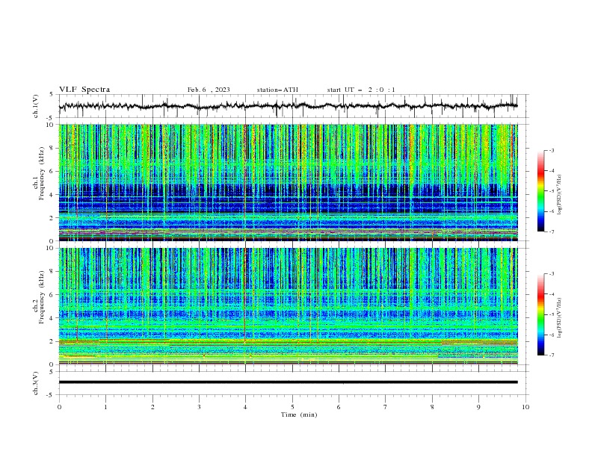
Task: Click time axis tick label '7'
Action: coord(386,407)
